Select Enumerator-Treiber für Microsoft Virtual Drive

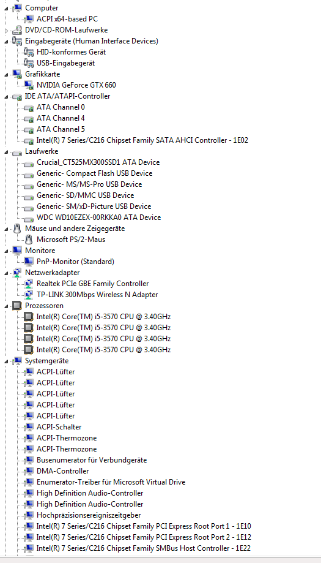(111, 482)
